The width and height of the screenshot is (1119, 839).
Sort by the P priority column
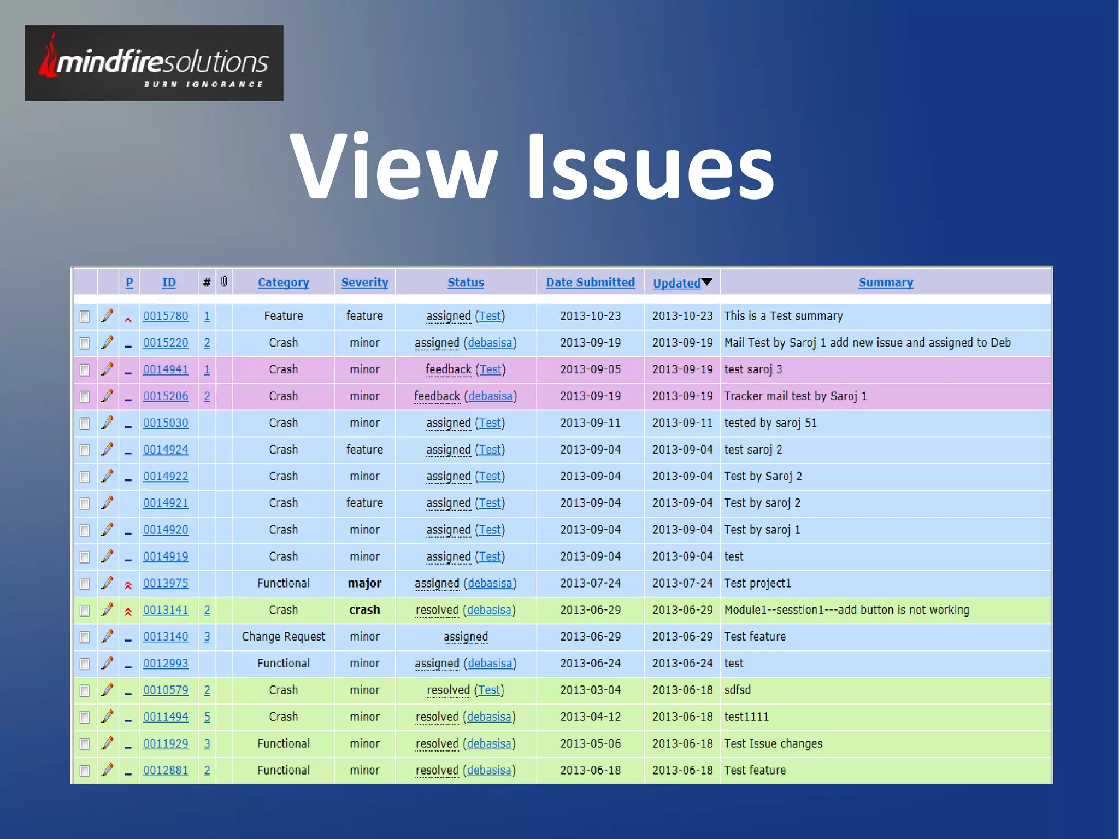coord(129,283)
